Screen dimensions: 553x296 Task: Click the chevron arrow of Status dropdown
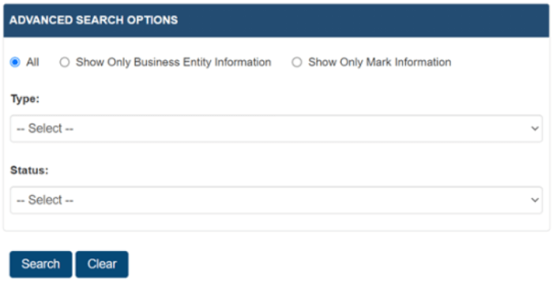(x=535, y=200)
